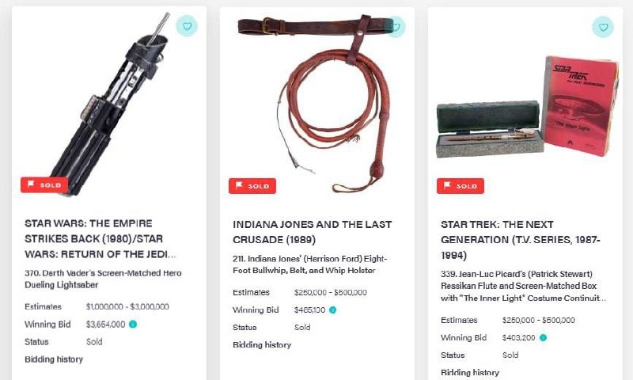The image size is (633, 380).
Task: Open the Darth Vader lightsaber image
Action: click(x=109, y=104)
